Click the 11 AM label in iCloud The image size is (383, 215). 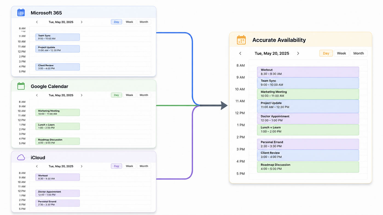[x=22, y=187]
